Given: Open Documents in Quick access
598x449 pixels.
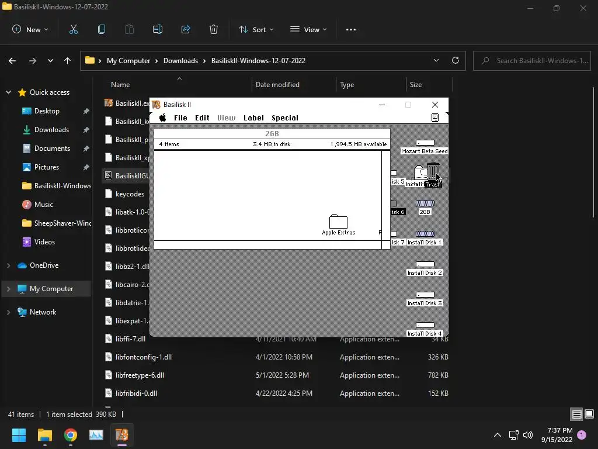Looking at the screenshot, I should tap(52, 148).
